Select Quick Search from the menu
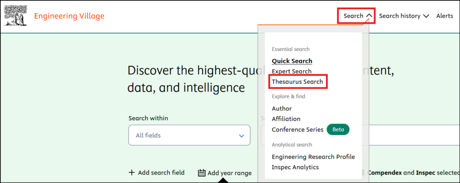This screenshot has width=460, height=183. [292, 61]
